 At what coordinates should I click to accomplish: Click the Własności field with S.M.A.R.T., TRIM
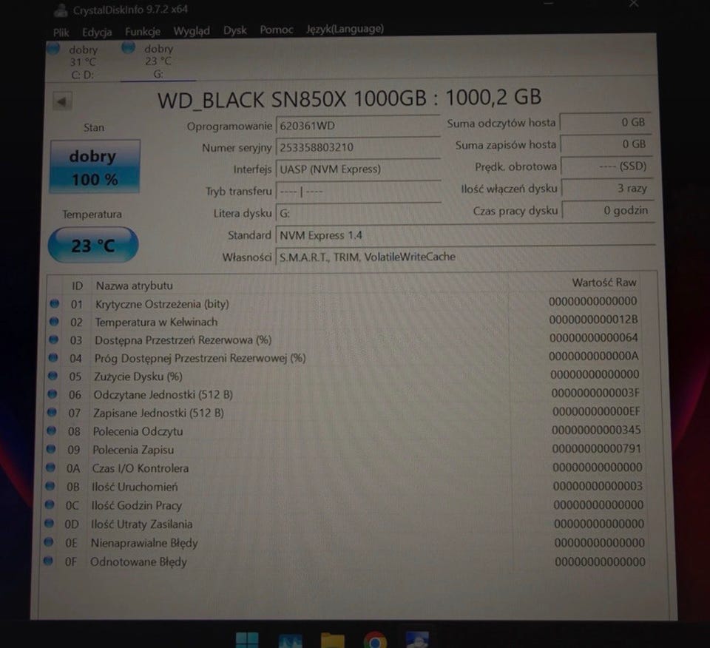465,257
